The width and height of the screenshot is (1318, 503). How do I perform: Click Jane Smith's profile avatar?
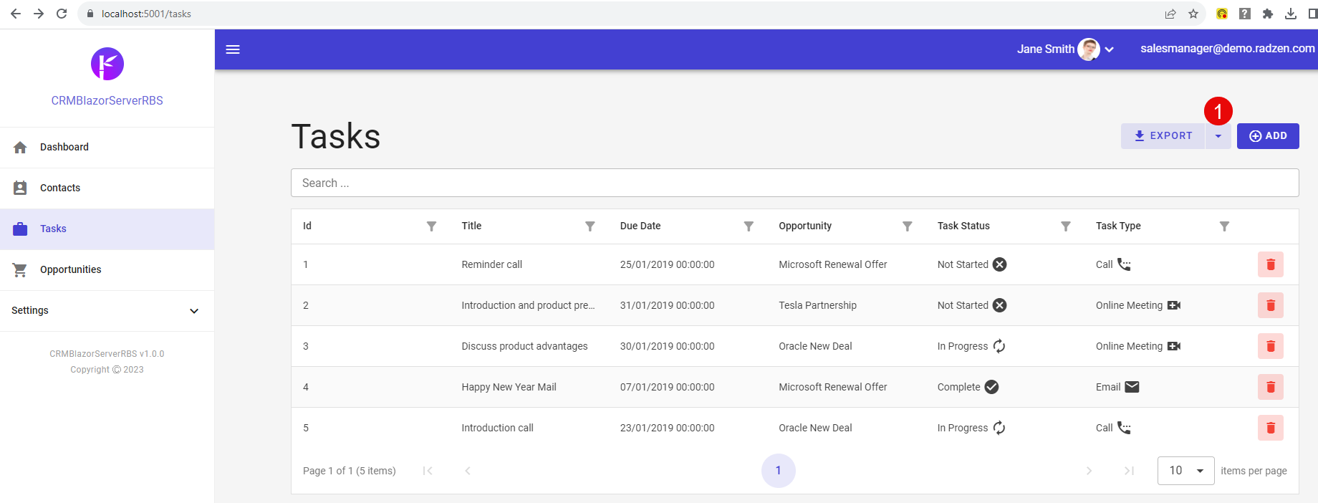tap(1089, 49)
